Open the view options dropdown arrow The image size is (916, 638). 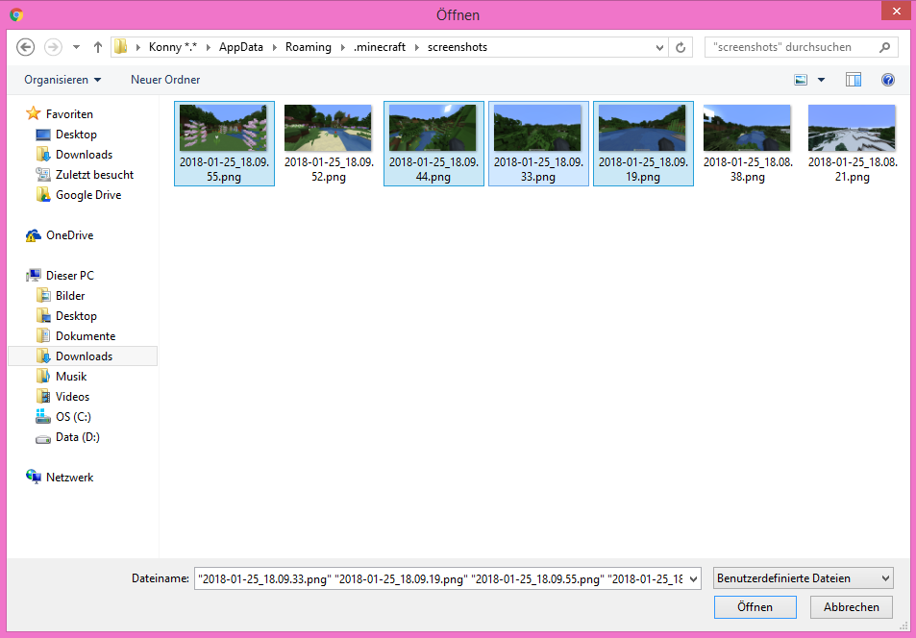(x=821, y=80)
